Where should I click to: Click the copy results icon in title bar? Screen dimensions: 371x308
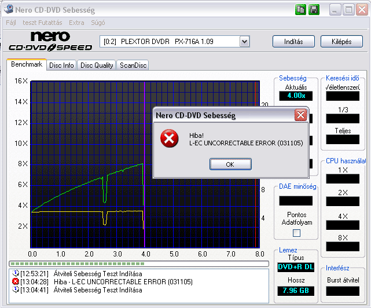click(x=300, y=10)
